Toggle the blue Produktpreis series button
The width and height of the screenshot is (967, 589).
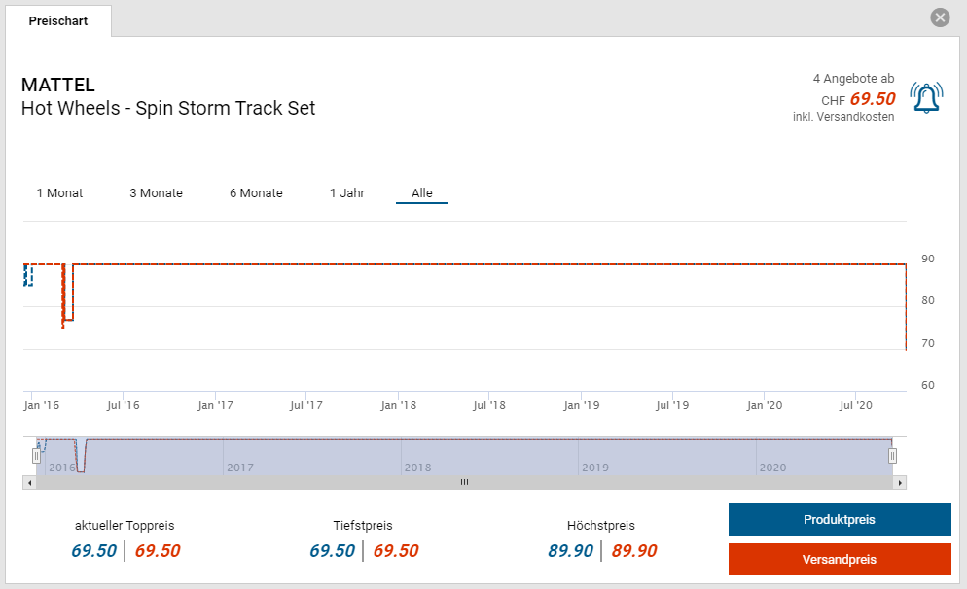coord(839,519)
